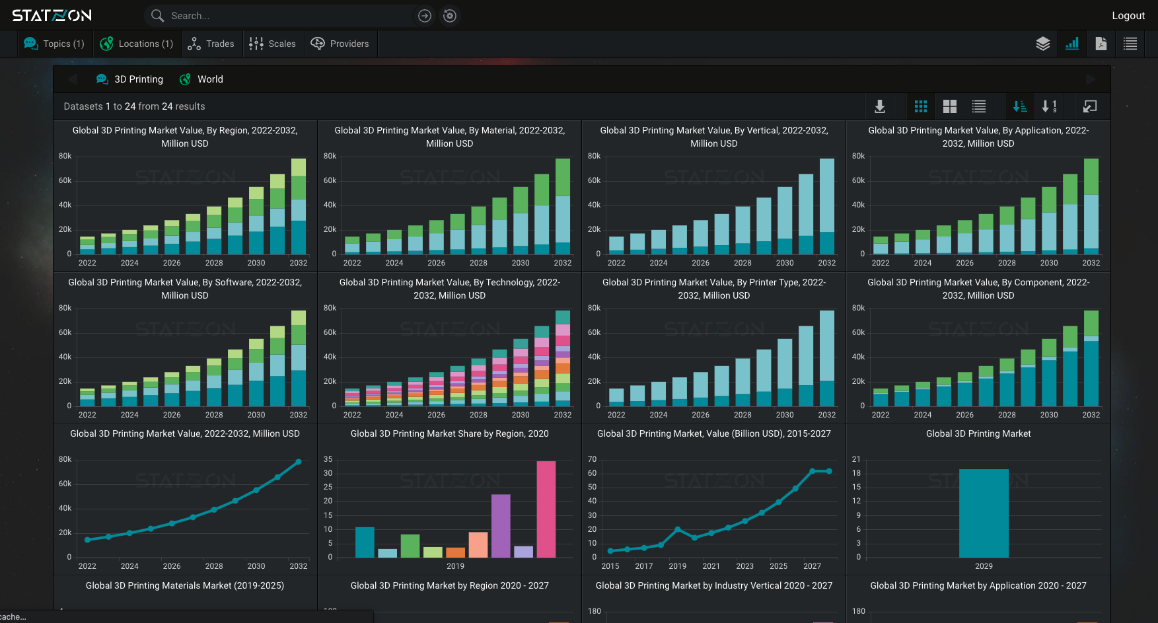The image size is (1158, 623).
Task: Switch to the PDF reports view
Action: [1101, 44]
